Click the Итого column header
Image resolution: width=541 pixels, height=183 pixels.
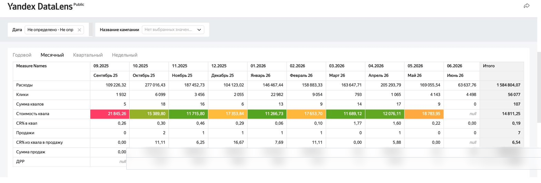pos(489,66)
